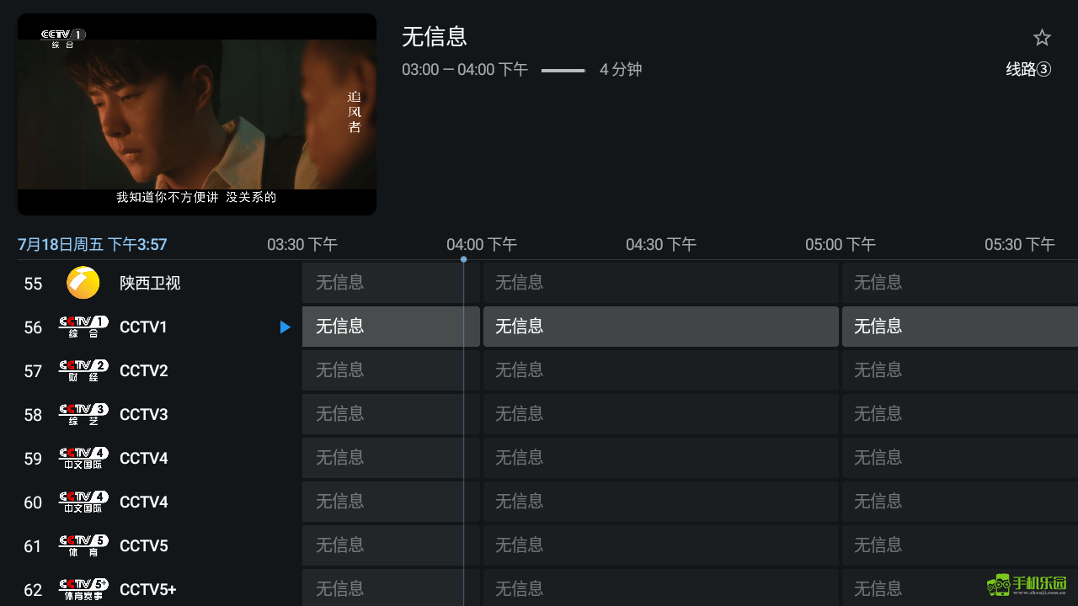Image resolution: width=1078 pixels, height=606 pixels.
Task: Toggle the favorite star for this channel
Action: tap(1042, 38)
